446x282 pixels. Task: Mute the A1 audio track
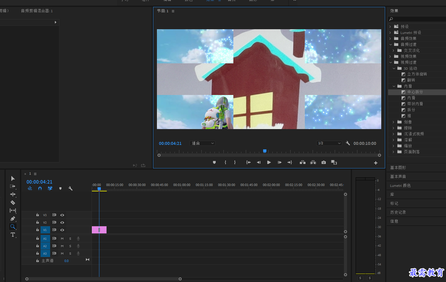coord(62,238)
